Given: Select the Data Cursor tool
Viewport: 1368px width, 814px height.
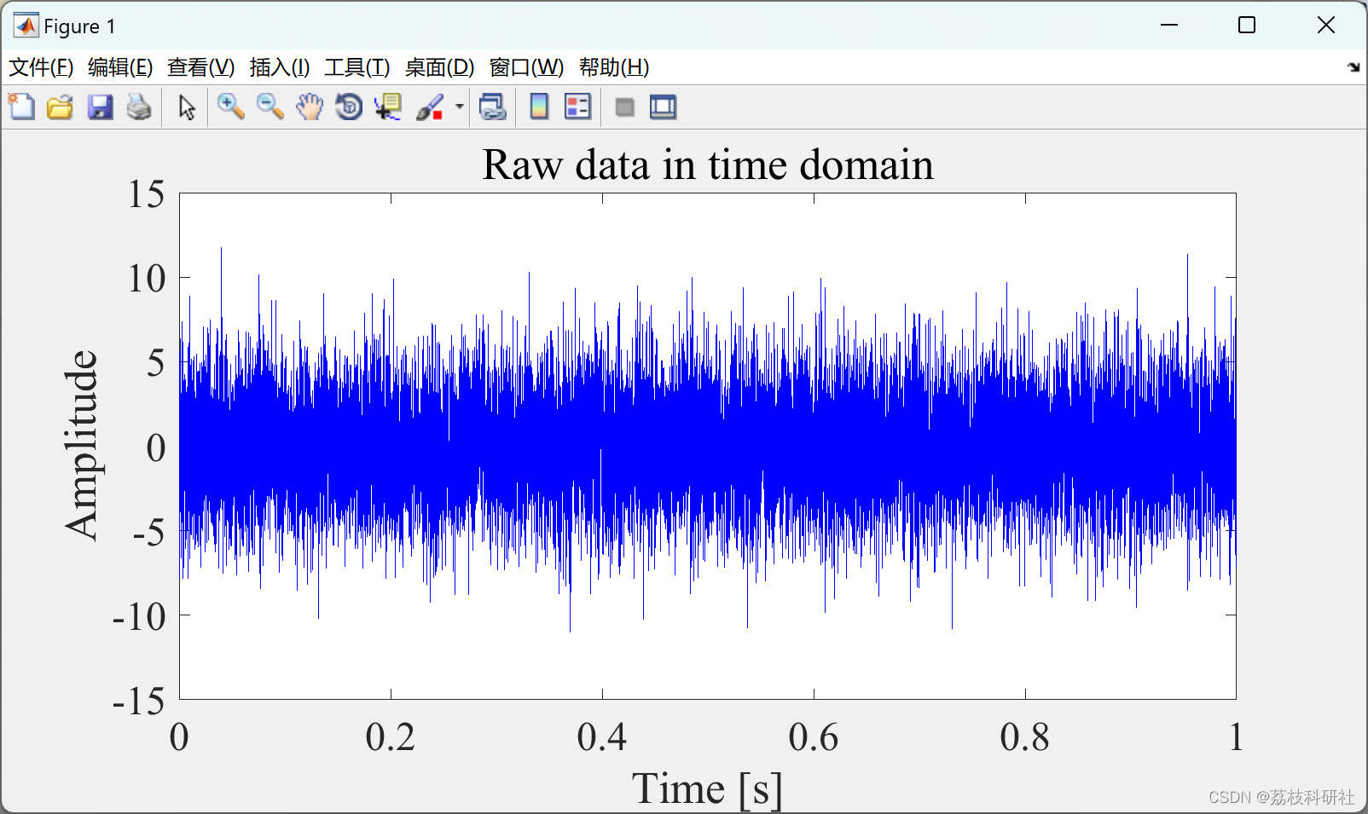Looking at the screenshot, I should click(x=388, y=107).
